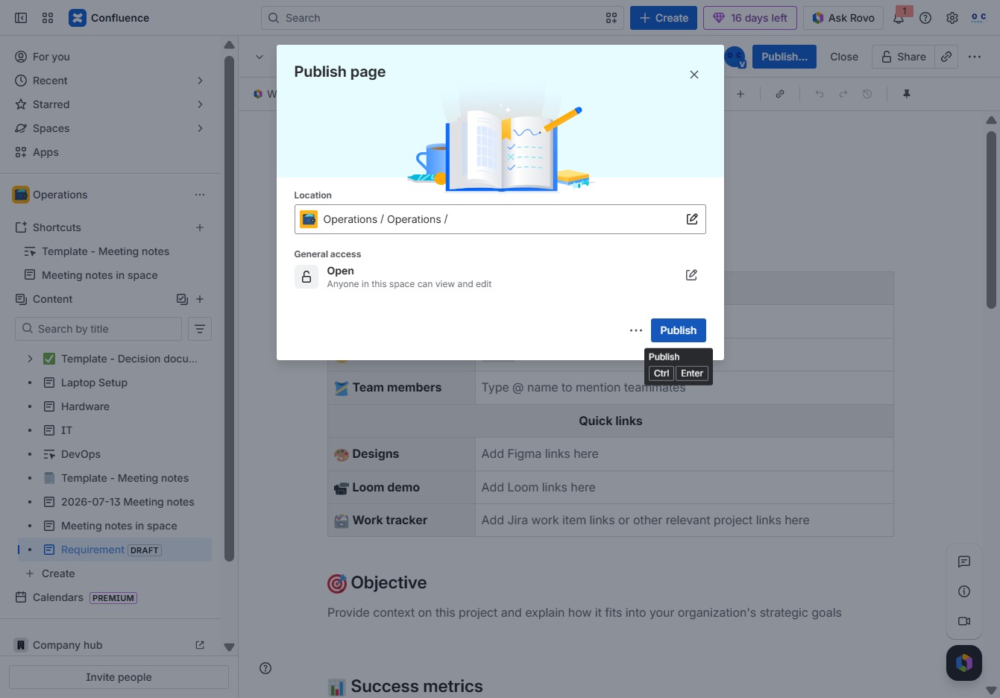This screenshot has height=698, width=1000.
Task: Click the pin toolbar icon
Action: [907, 94]
